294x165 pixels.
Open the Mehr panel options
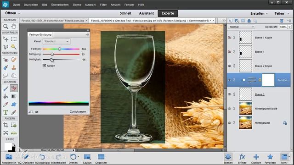(x=284, y=159)
